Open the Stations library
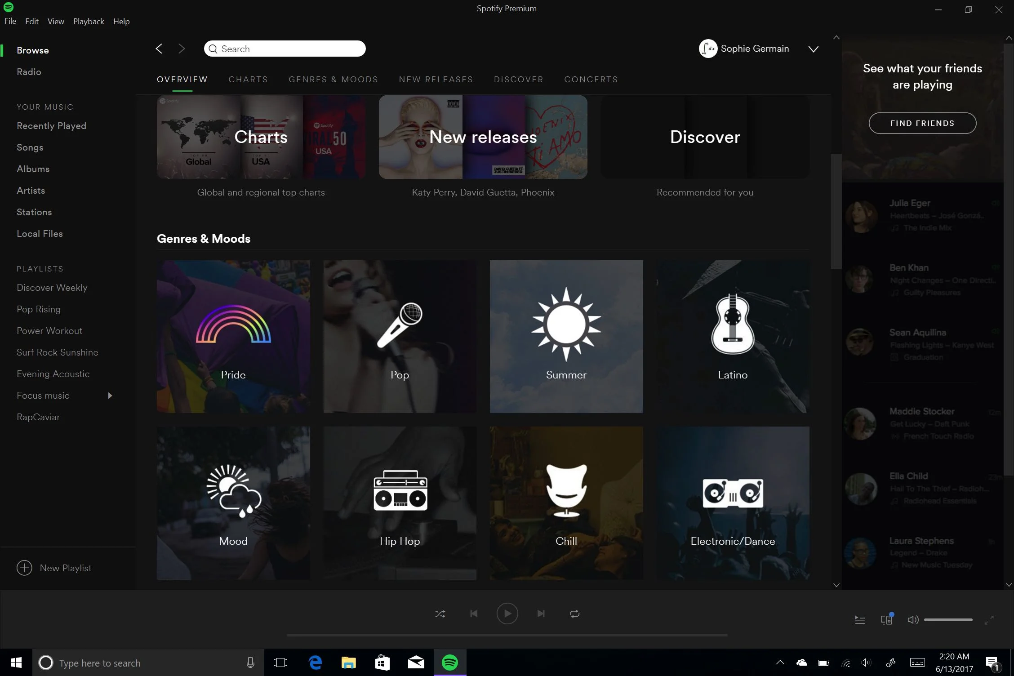This screenshot has height=676, width=1014. [34, 212]
